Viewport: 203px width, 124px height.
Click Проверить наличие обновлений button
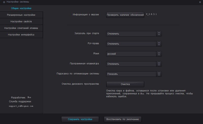pos(125,15)
